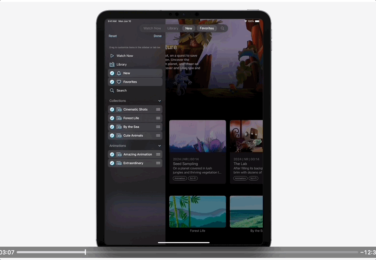Click the Amazing Animation collection icon
This screenshot has height=260, width=376.
(119, 154)
